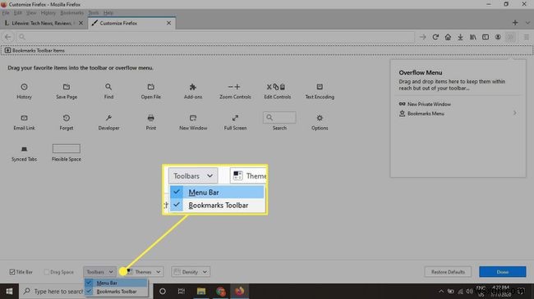Close the Customize Firefox tab
Viewport: 534px width, 299px height.
(168, 23)
